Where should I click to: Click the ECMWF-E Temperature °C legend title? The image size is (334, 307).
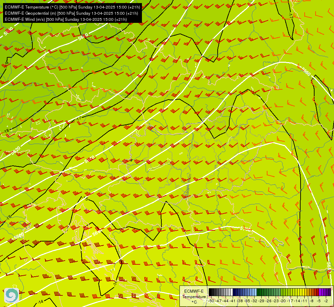click(194, 296)
